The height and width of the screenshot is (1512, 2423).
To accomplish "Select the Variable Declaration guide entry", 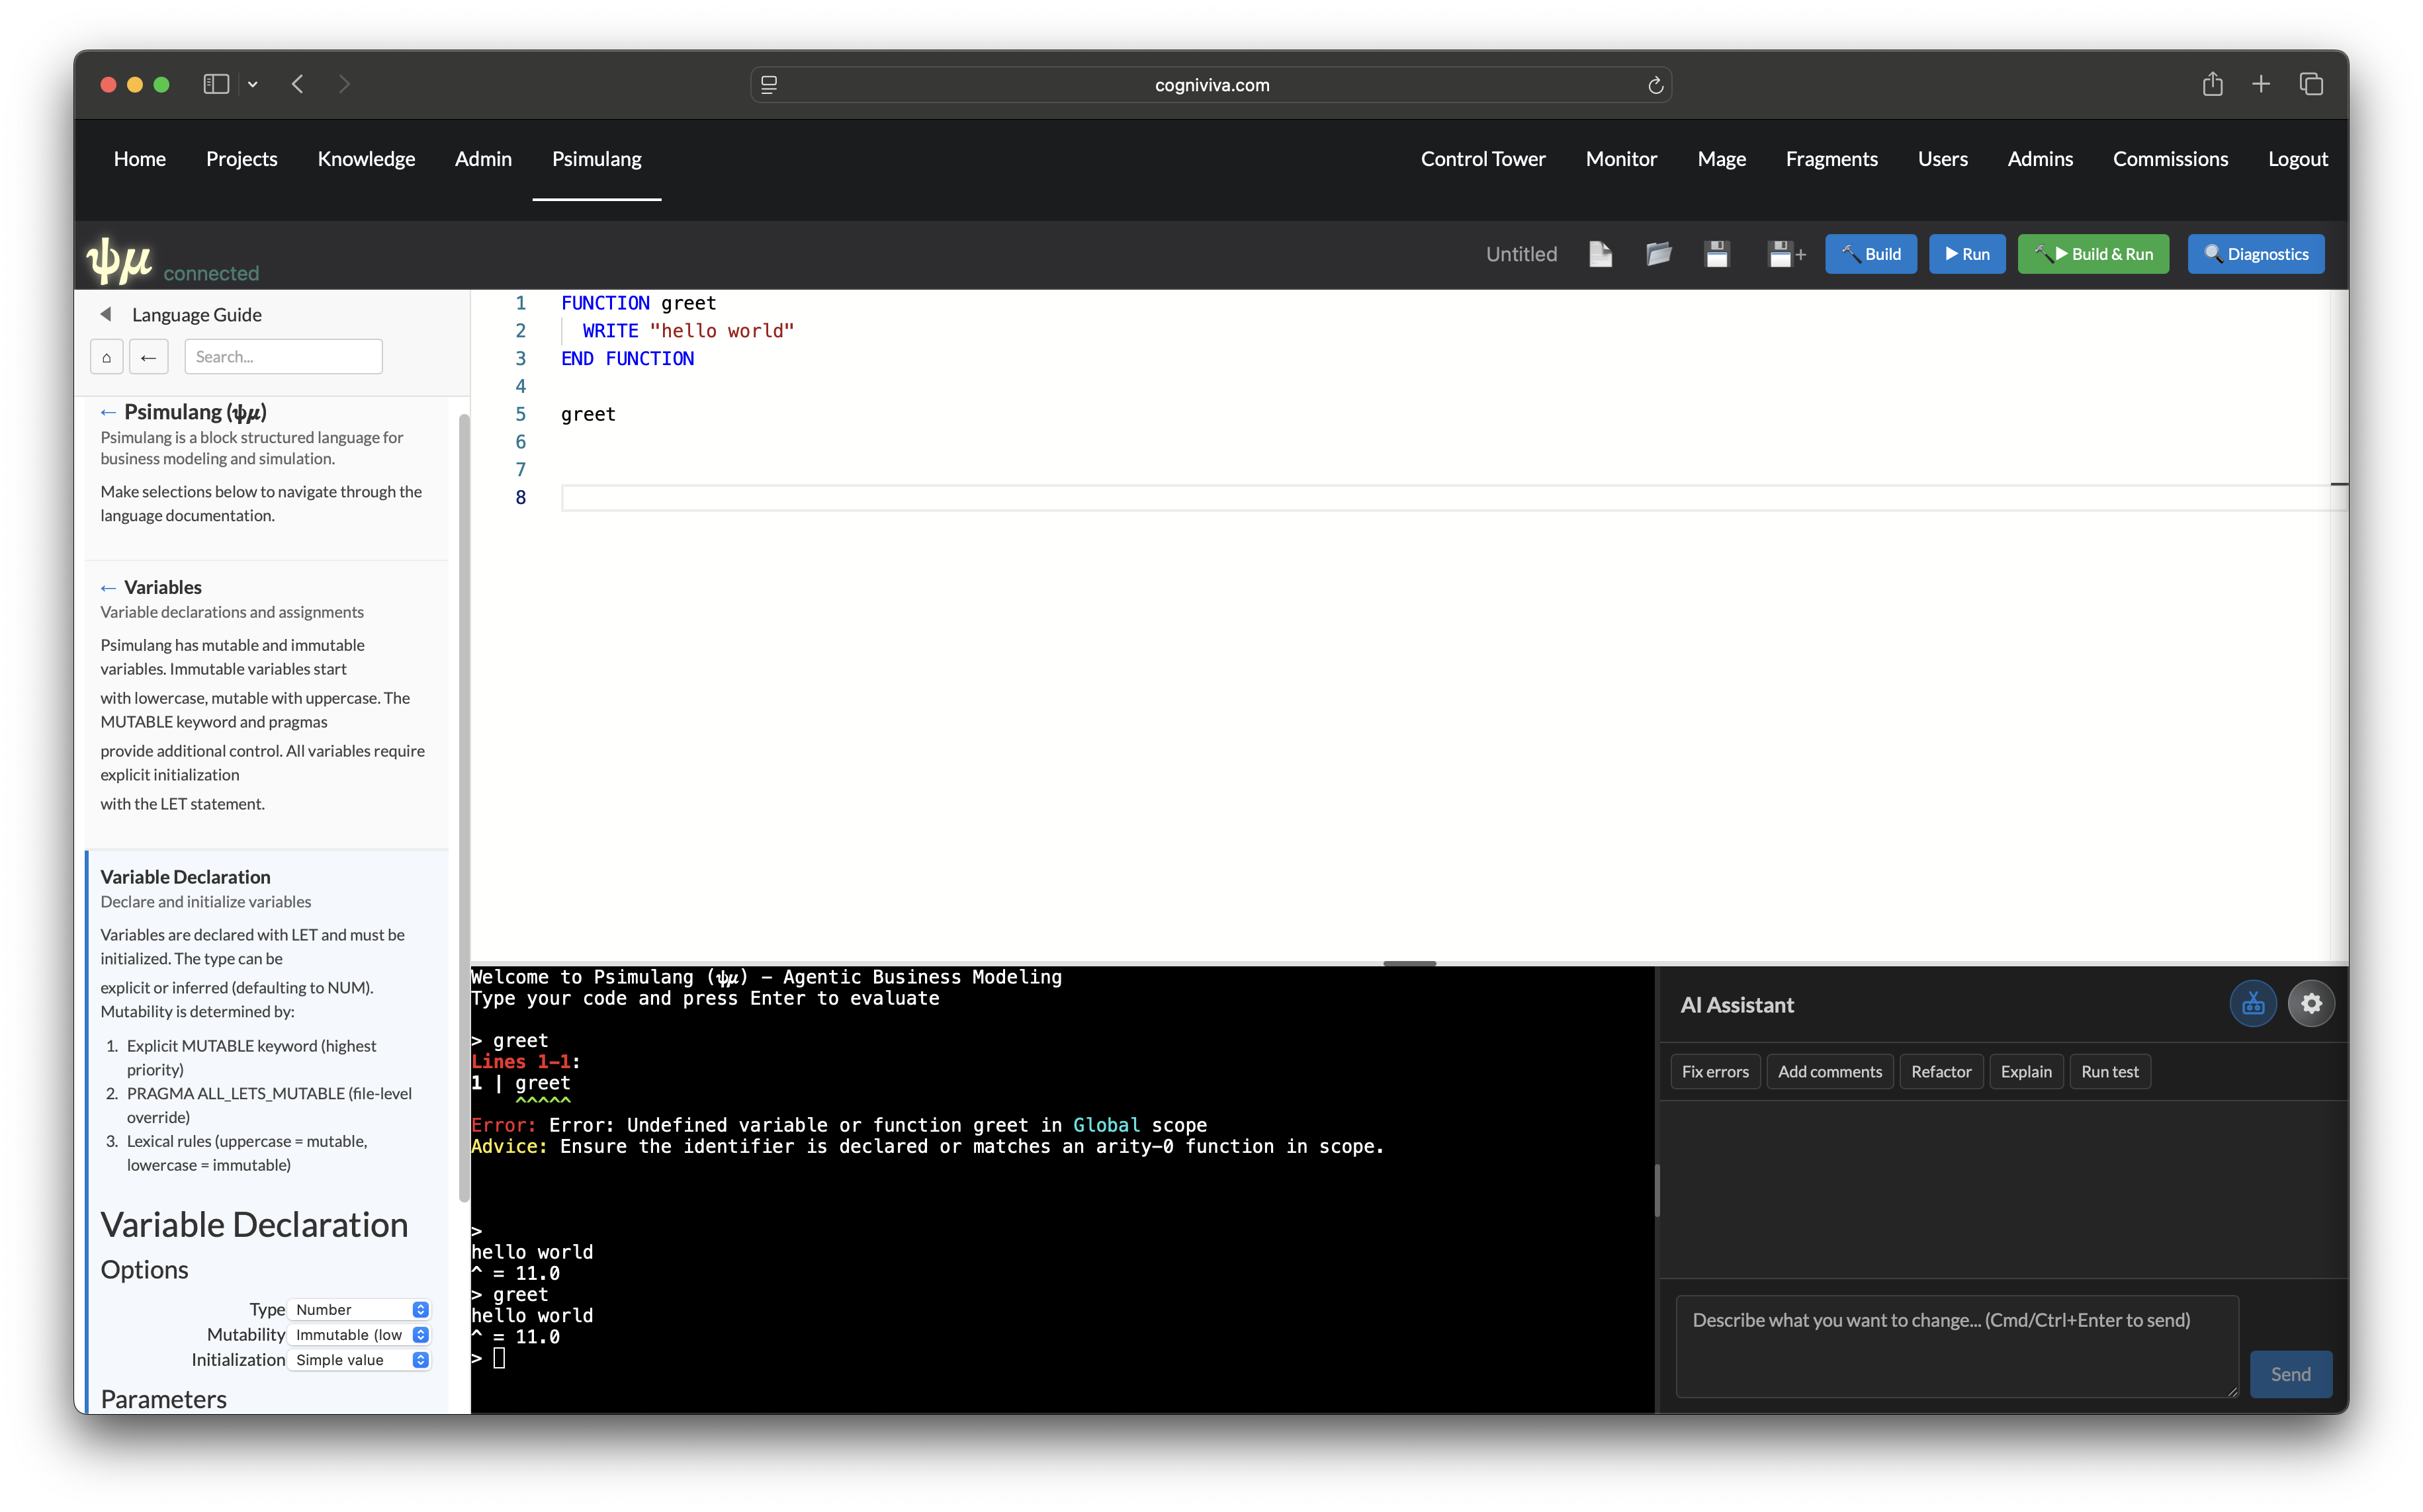I will pos(185,877).
